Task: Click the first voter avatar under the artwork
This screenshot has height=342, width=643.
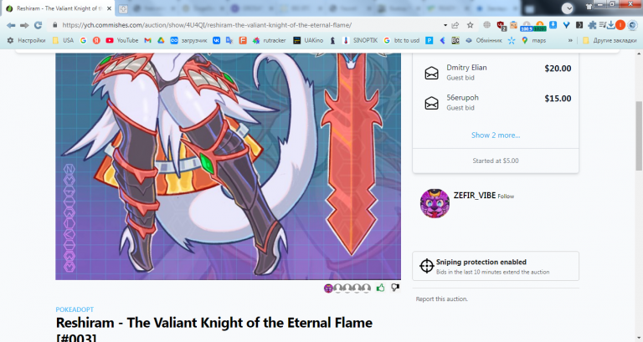Action: point(328,288)
